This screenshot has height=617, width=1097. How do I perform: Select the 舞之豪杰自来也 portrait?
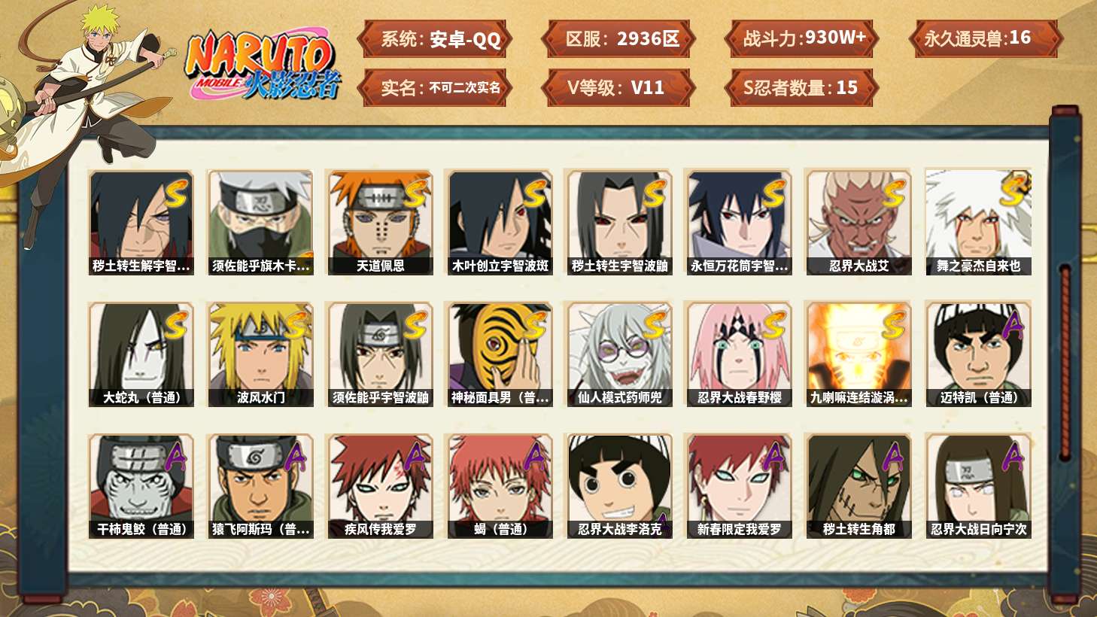978,222
